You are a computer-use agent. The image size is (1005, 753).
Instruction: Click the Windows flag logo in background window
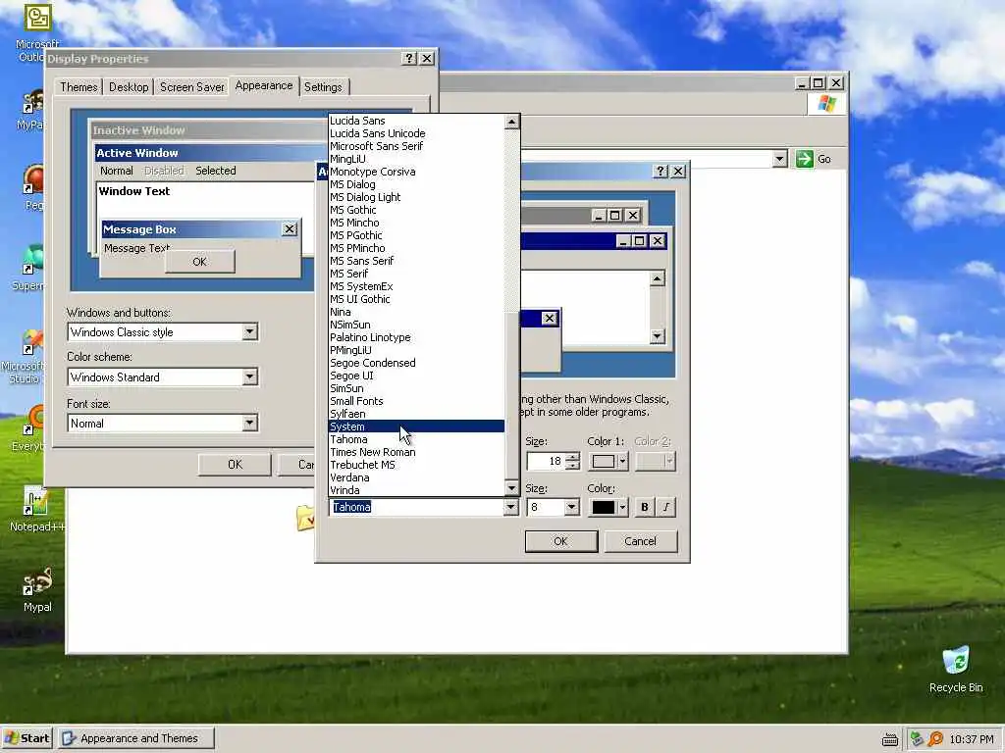(x=826, y=104)
